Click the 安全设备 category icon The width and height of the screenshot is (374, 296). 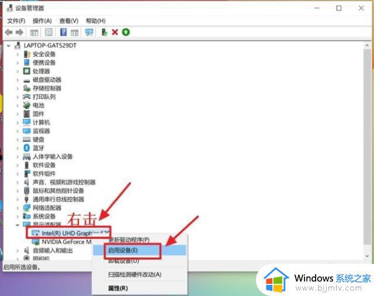tap(27, 54)
